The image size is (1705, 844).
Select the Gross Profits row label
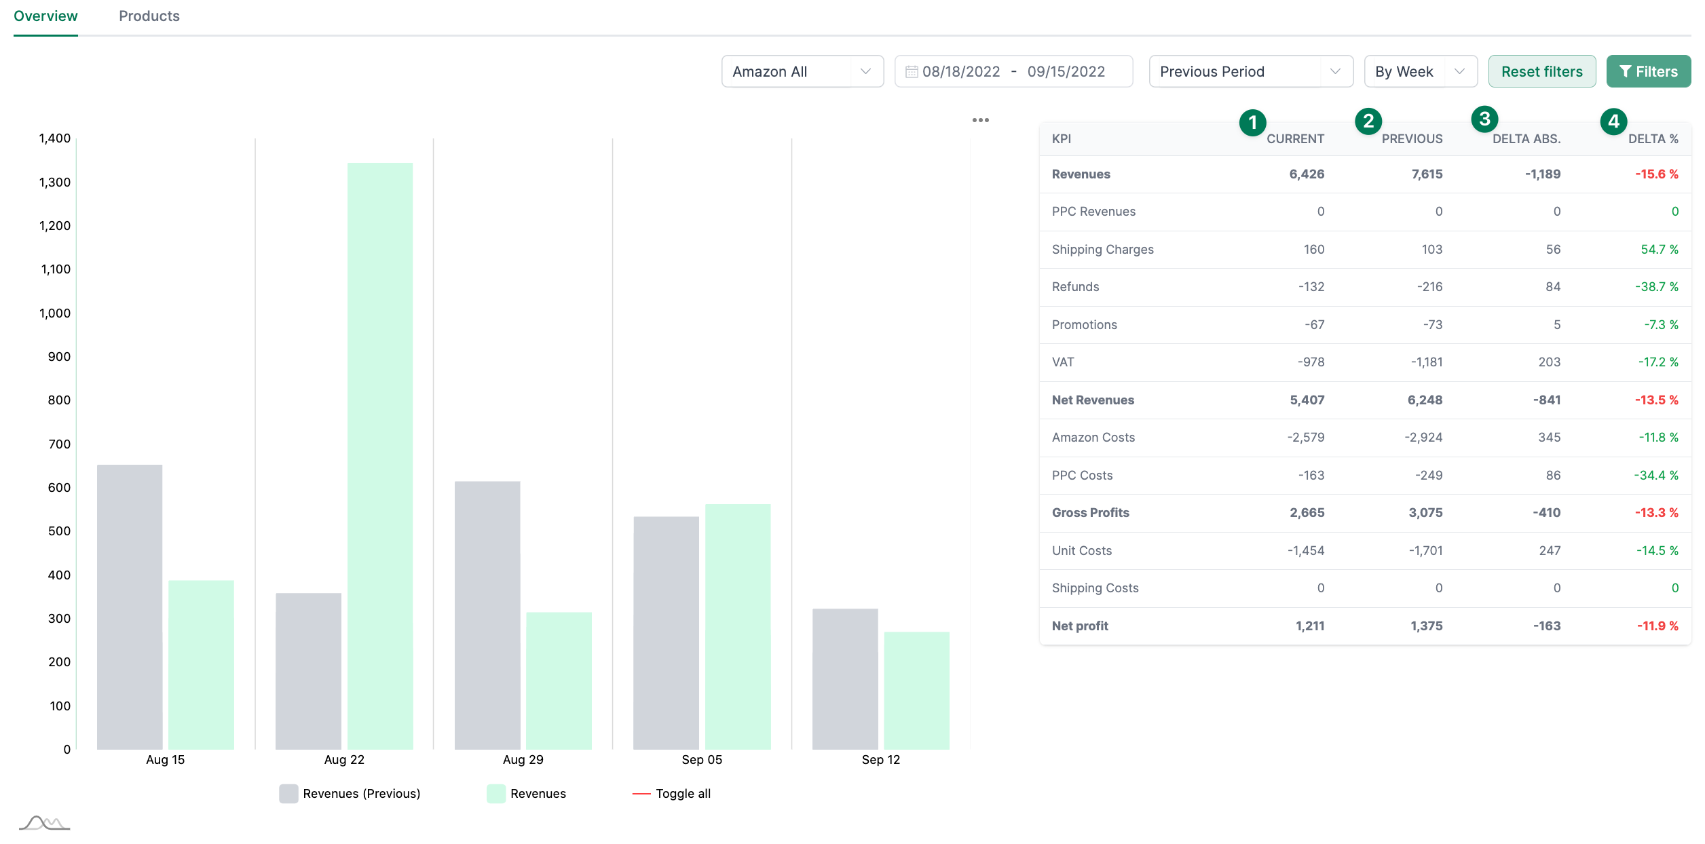[1090, 513]
